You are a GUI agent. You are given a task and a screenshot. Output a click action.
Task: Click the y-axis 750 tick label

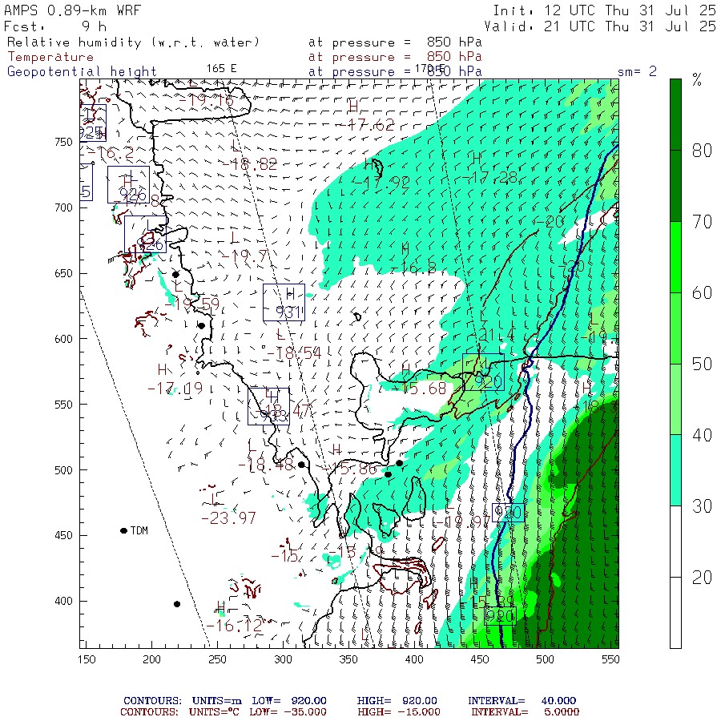64,142
